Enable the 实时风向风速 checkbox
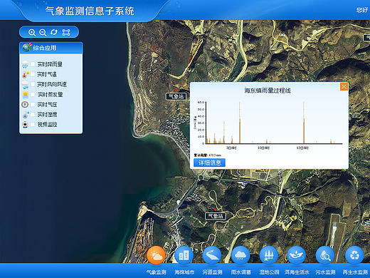The width and height of the screenshot is (370, 278). point(33,84)
